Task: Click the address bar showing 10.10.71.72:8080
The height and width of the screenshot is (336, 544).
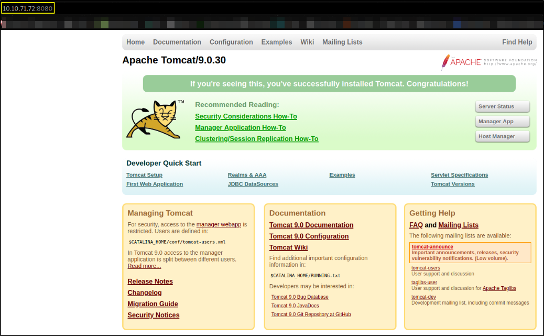Action: point(28,8)
